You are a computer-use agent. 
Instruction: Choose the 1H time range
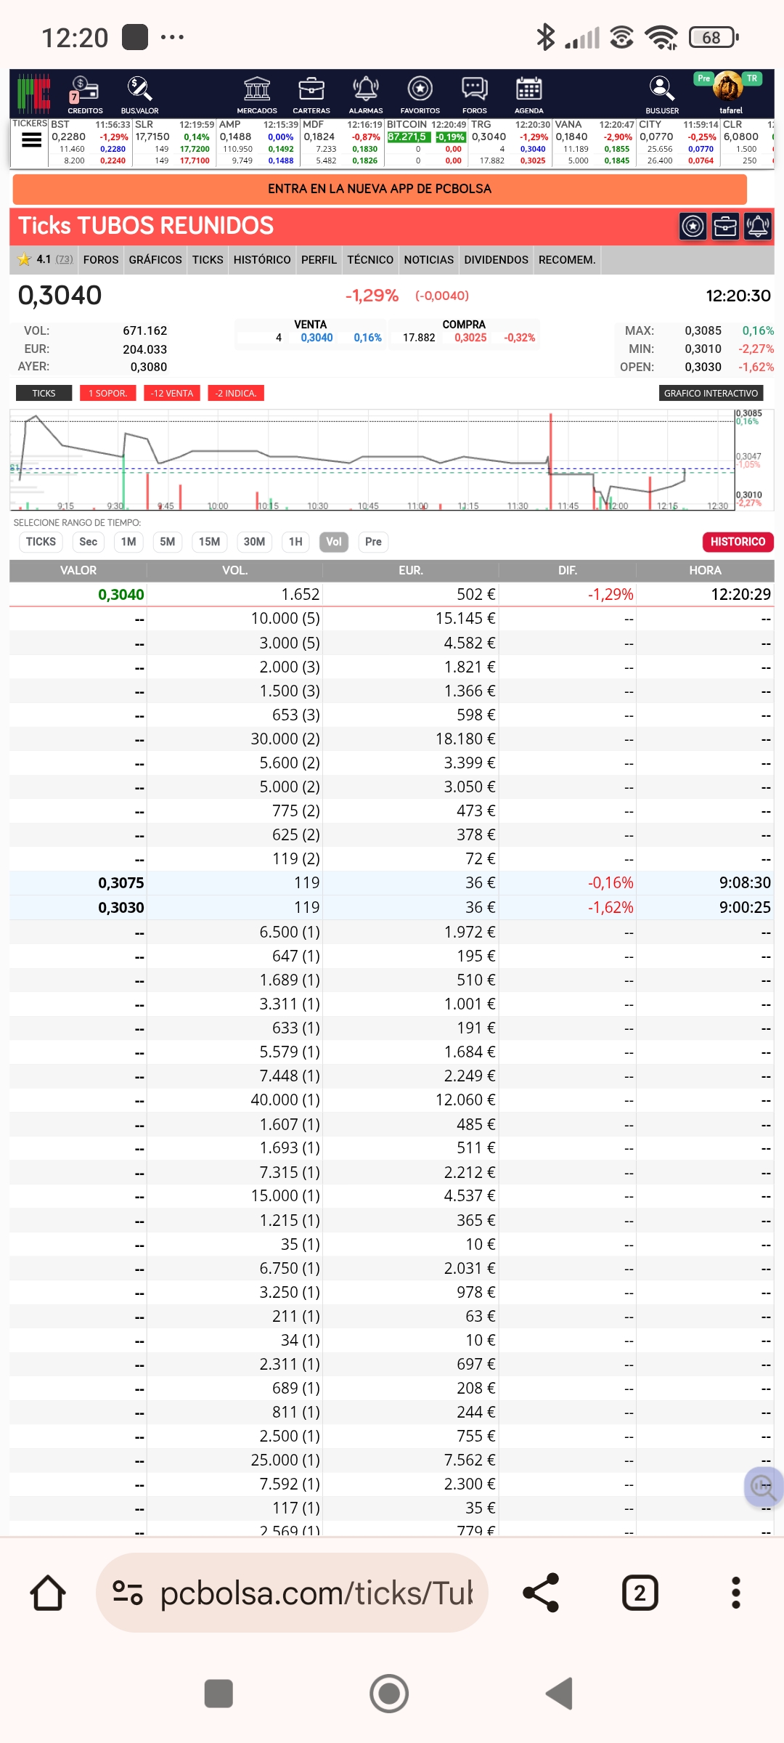coord(295,542)
